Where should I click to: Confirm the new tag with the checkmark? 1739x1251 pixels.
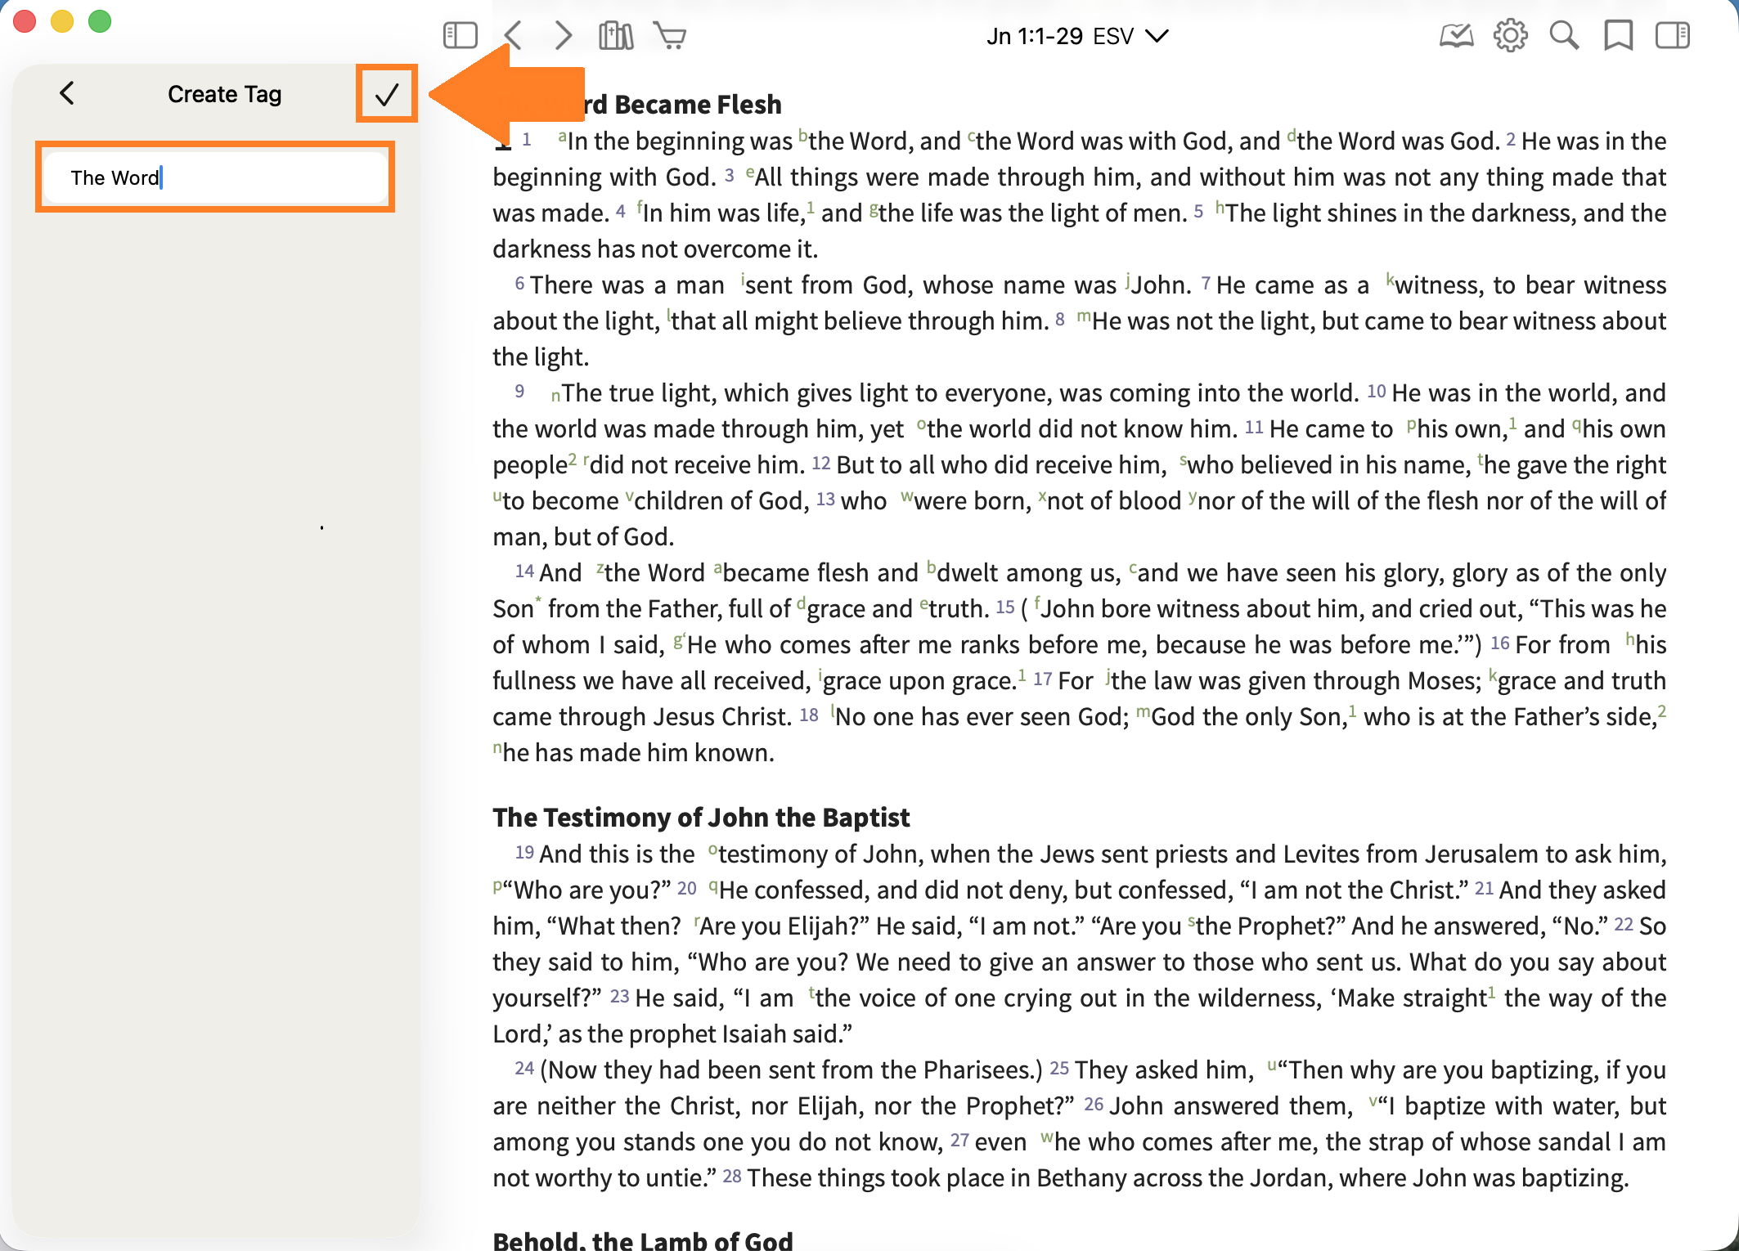387,94
